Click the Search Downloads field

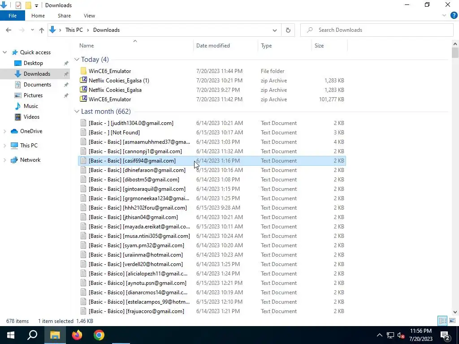coord(377,30)
